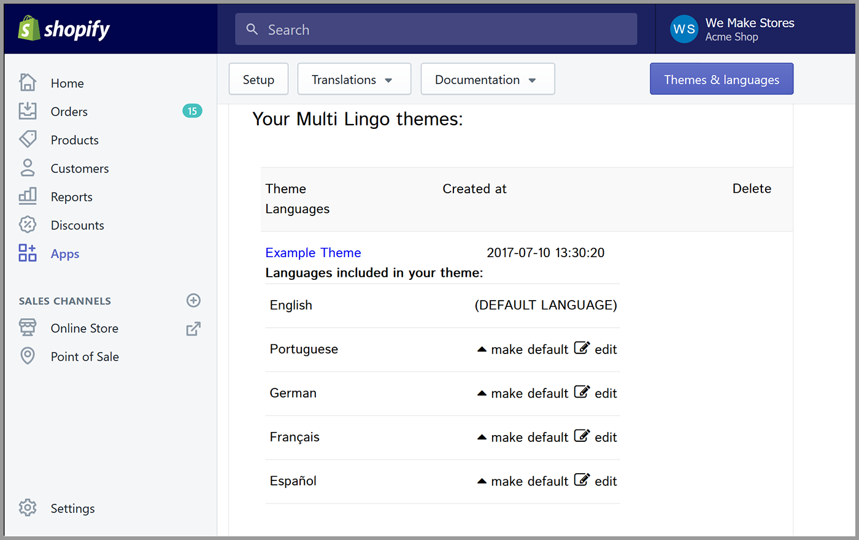The height and width of the screenshot is (540, 859).
Task: Click the (DEFAULT LANGUAGE) label
Action: pos(545,305)
